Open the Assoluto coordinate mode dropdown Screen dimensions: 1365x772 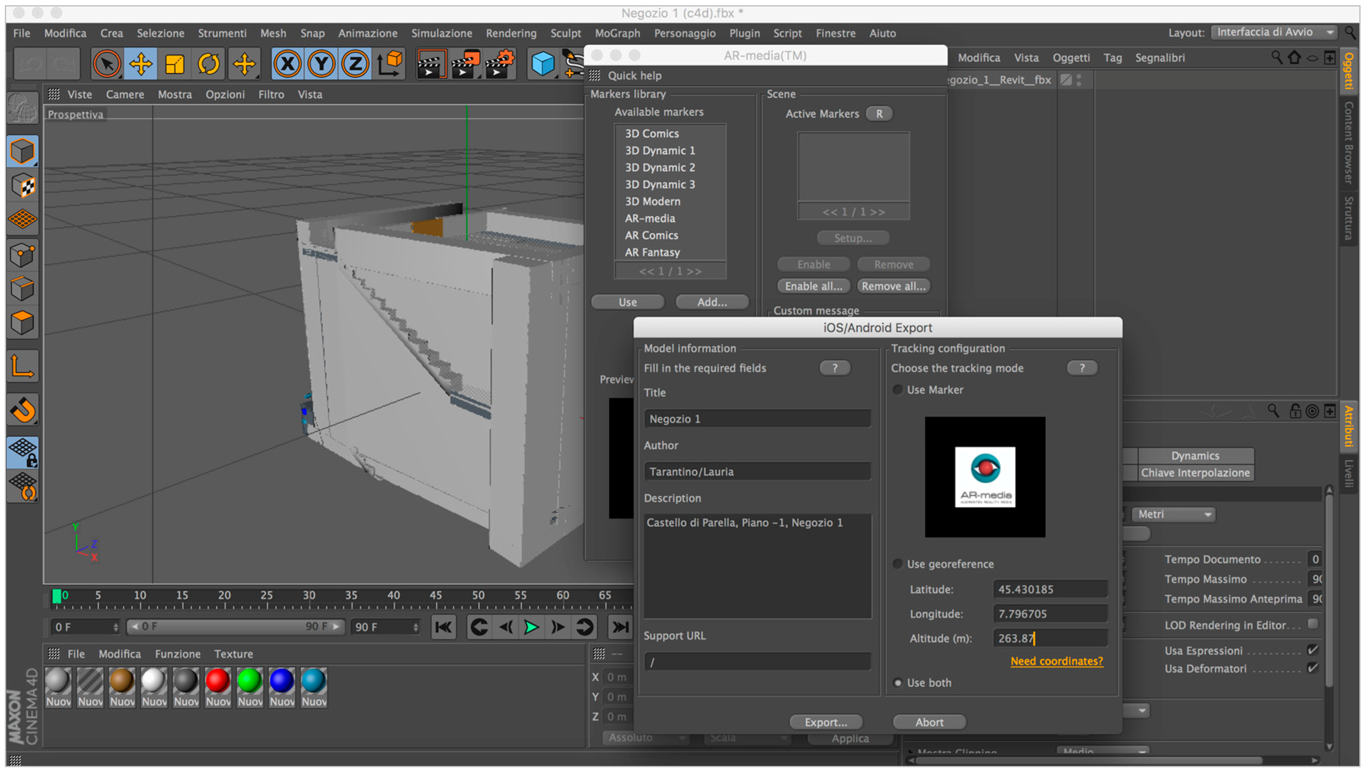click(646, 737)
